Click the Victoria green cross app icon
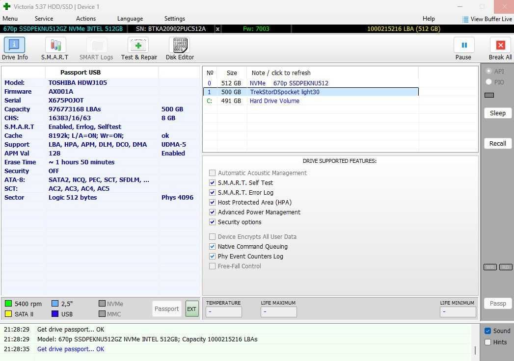514x361 pixels. pyautogui.click(x=6, y=6)
